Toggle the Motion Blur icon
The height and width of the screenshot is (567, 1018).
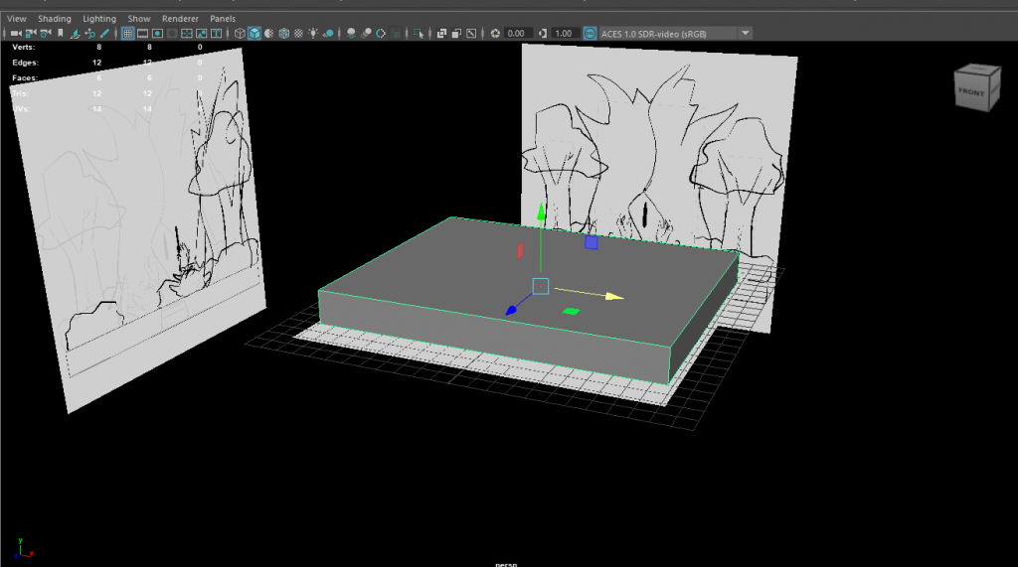pyautogui.click(x=366, y=33)
